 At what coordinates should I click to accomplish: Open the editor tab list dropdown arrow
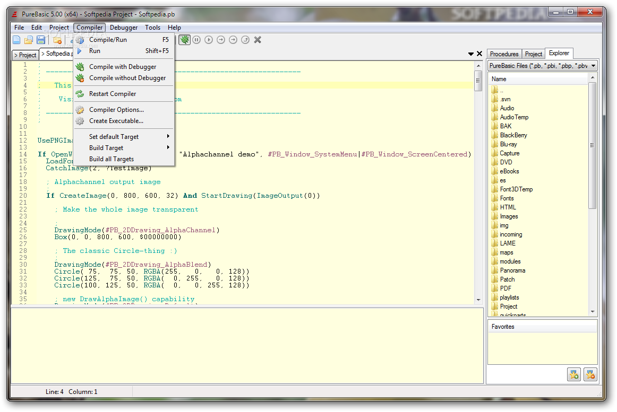[x=470, y=54]
